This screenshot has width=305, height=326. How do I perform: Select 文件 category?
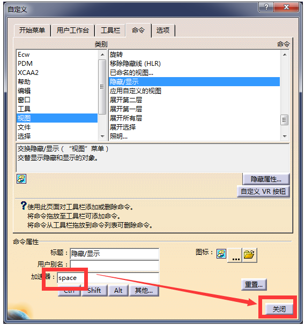click(x=57, y=127)
